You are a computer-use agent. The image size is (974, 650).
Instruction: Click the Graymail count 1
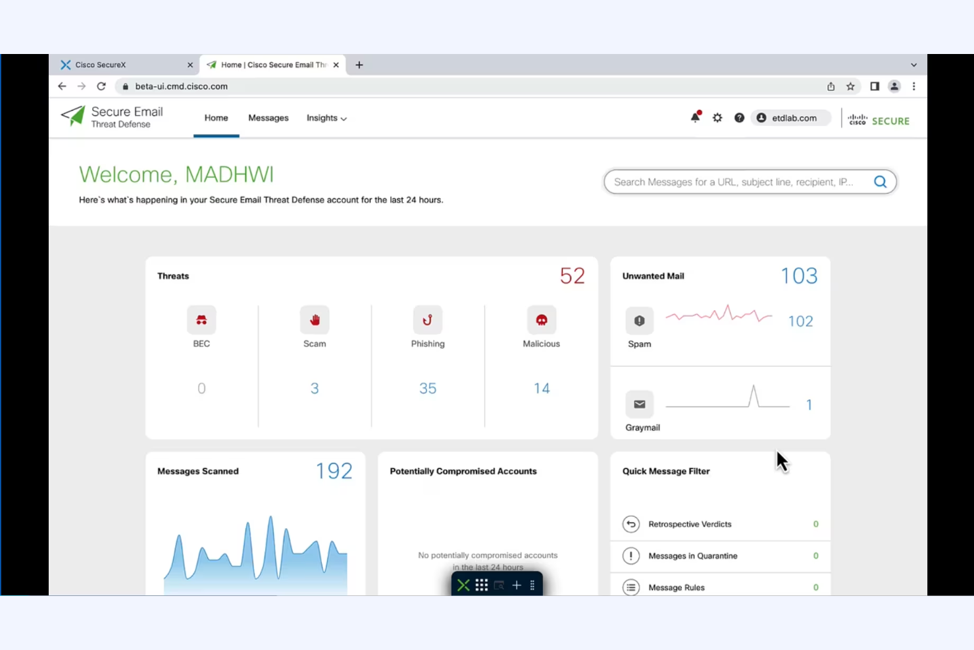[809, 405]
